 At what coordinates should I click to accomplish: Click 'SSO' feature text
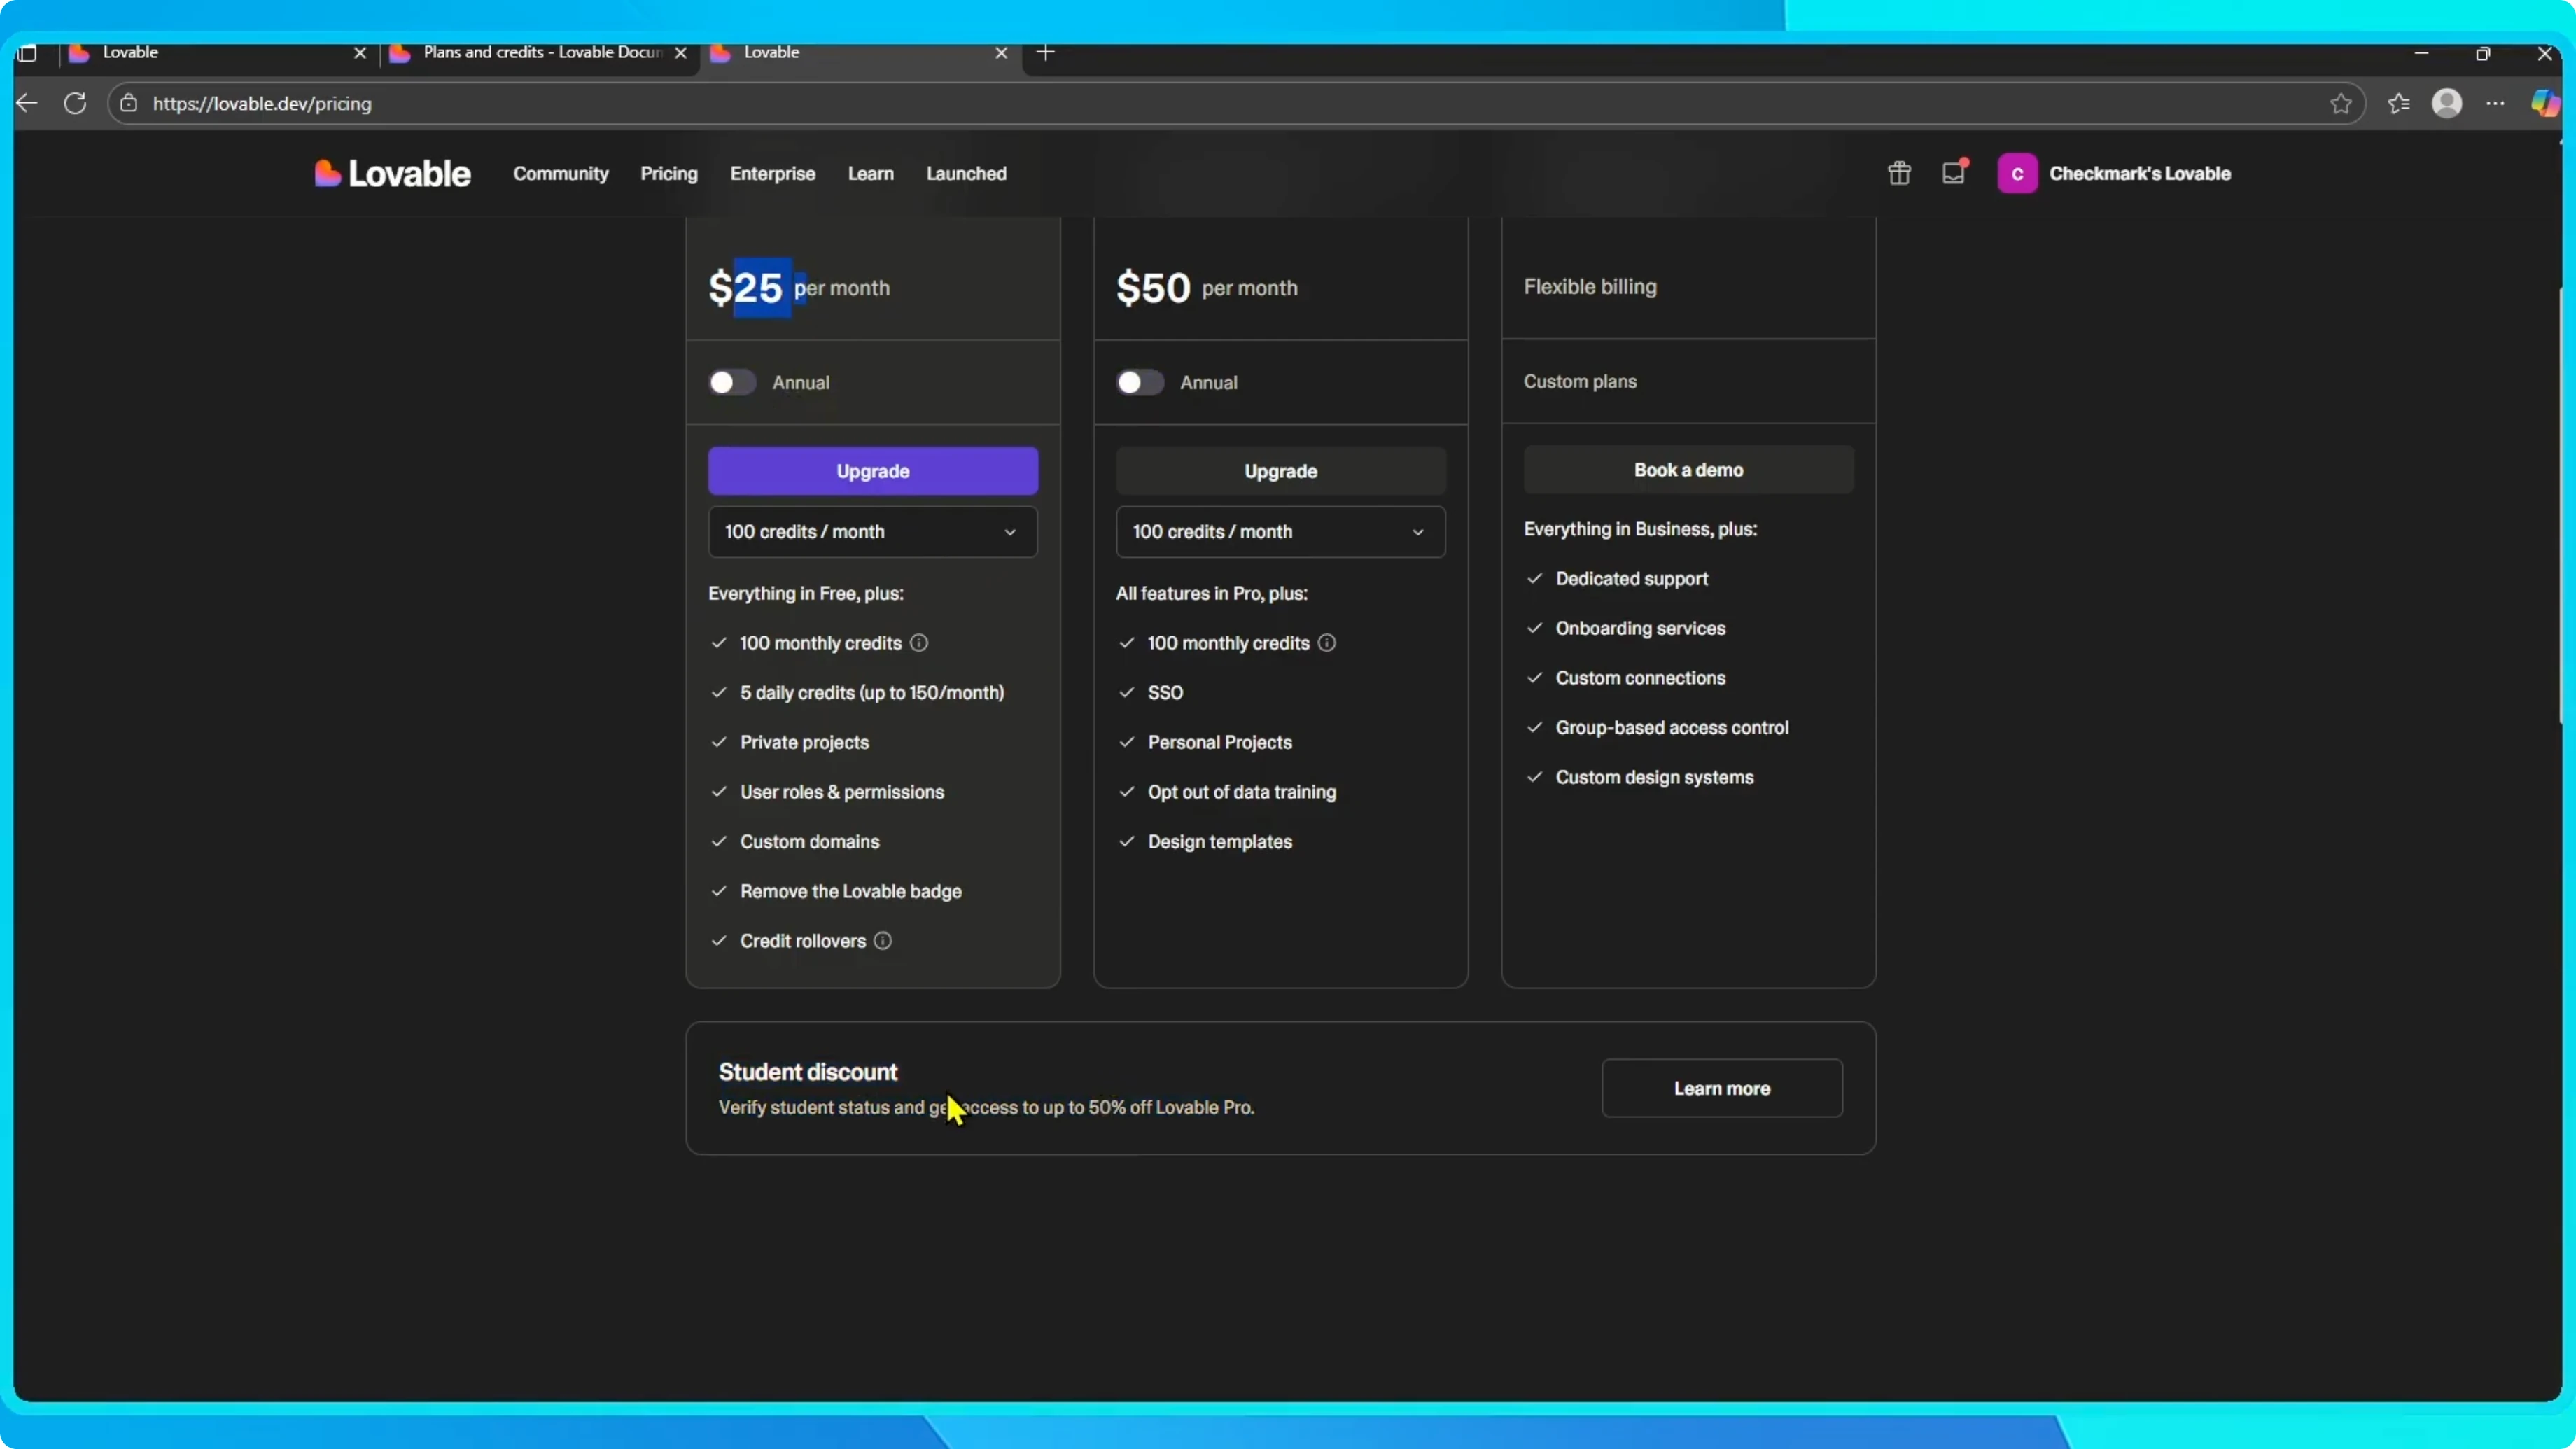[x=1165, y=693]
